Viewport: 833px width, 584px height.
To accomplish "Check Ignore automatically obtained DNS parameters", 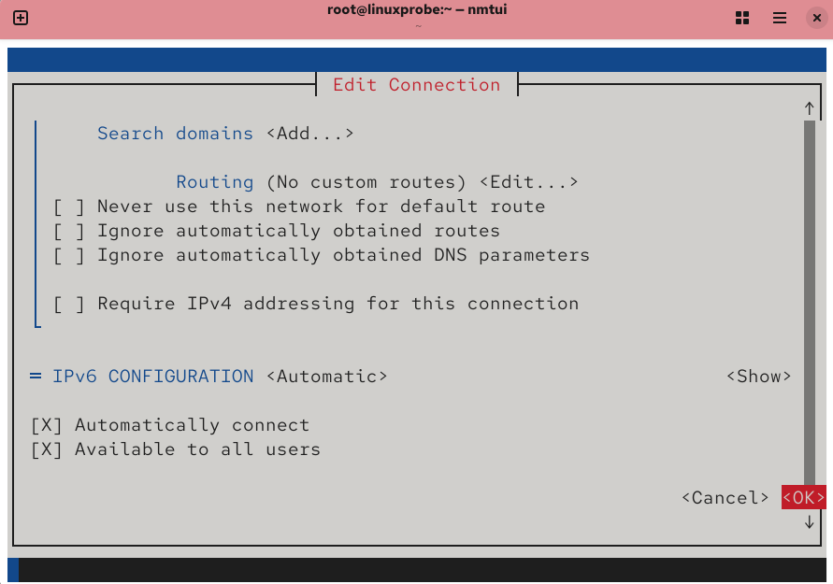I will click(x=68, y=255).
